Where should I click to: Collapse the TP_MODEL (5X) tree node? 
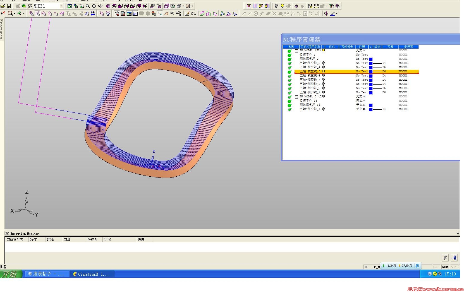point(296,51)
